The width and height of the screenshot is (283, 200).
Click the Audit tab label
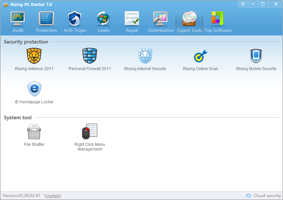[x=18, y=30]
